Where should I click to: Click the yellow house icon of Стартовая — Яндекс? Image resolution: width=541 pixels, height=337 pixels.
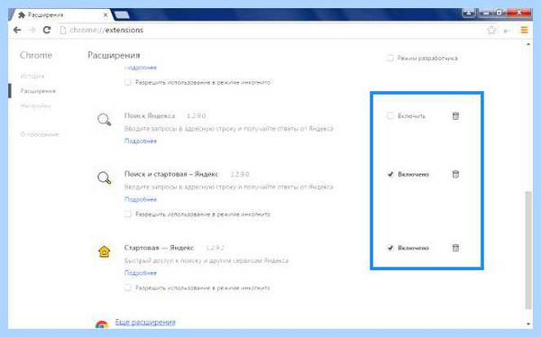[105, 251]
